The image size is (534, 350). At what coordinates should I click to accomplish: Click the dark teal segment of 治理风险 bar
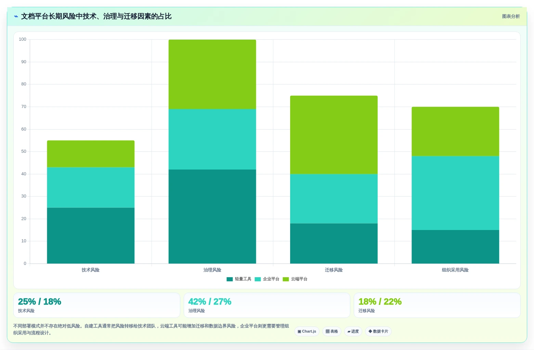coord(212,217)
